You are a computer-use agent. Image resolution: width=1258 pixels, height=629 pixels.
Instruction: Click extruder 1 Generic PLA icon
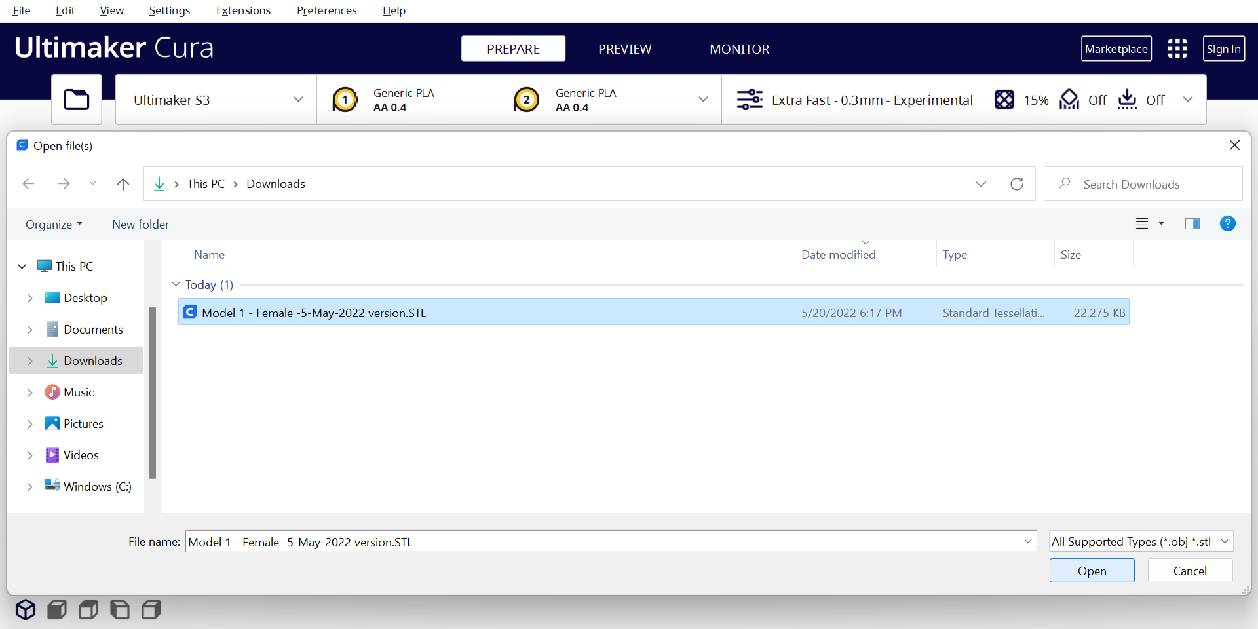tap(345, 100)
